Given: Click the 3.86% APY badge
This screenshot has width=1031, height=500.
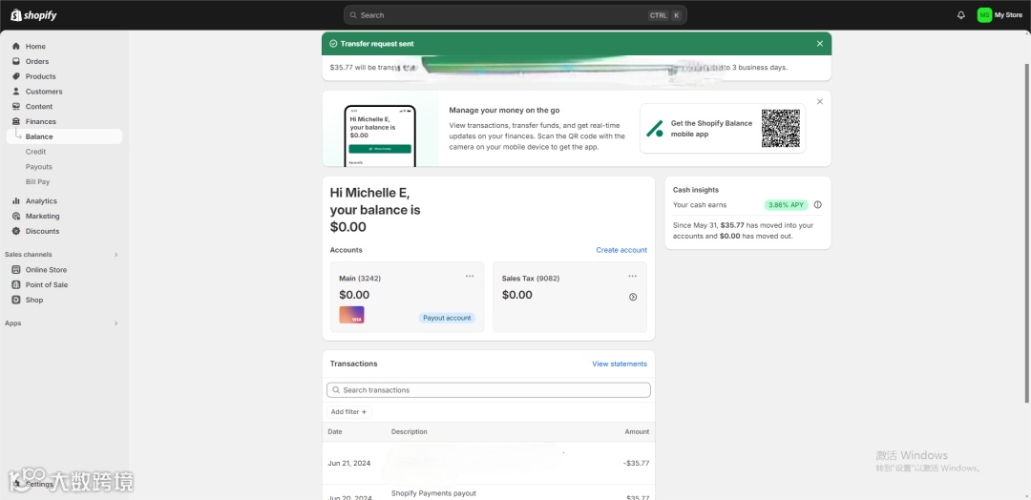Looking at the screenshot, I should click(786, 205).
